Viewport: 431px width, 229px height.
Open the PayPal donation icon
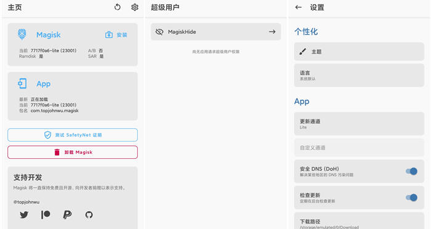(67, 214)
